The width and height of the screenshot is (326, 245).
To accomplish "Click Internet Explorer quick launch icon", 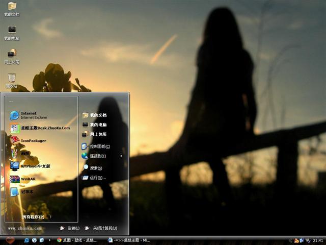I will tap(26, 240).
